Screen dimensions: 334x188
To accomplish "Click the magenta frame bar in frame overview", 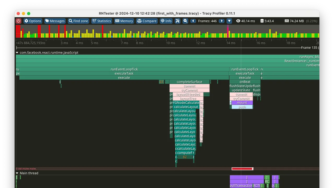I will point(228,31).
